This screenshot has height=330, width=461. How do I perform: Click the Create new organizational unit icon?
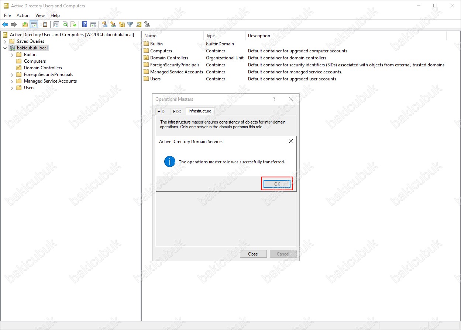(122, 25)
